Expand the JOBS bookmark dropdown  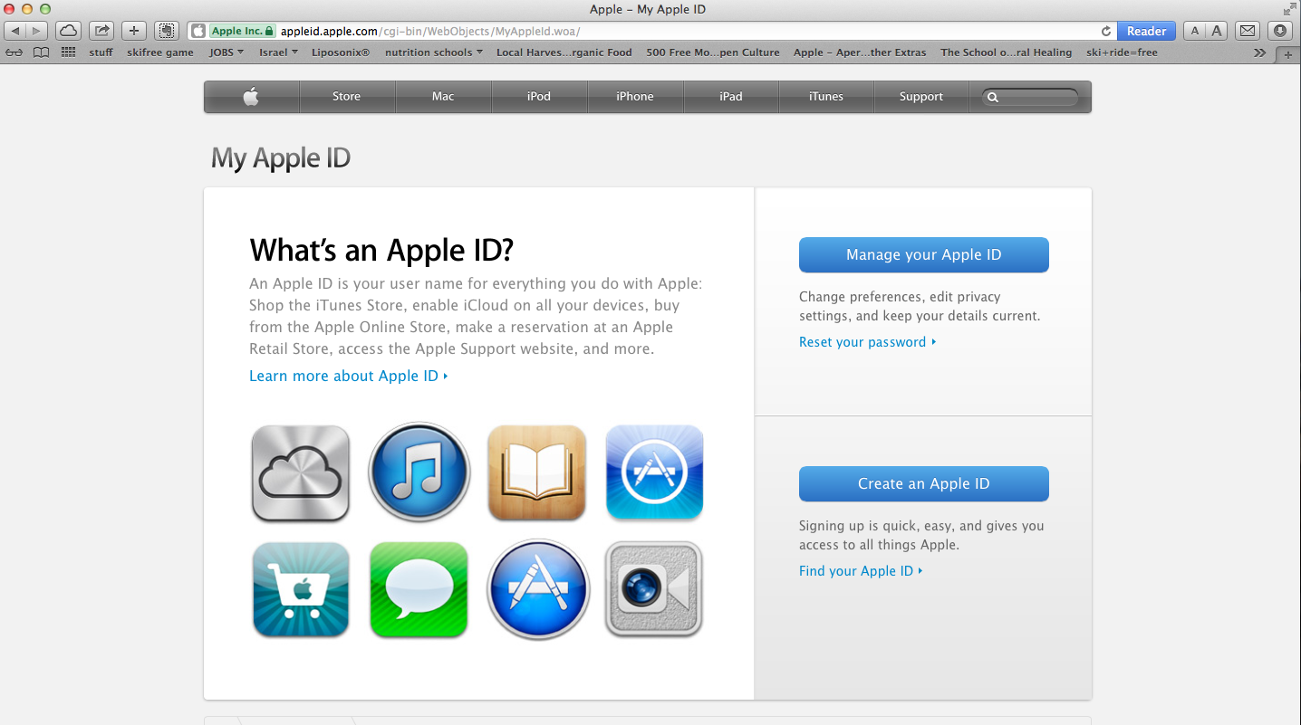tap(226, 52)
